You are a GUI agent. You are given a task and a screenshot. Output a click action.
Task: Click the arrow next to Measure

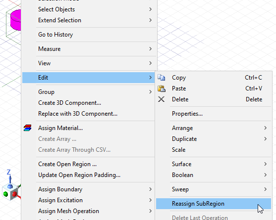(x=150, y=49)
